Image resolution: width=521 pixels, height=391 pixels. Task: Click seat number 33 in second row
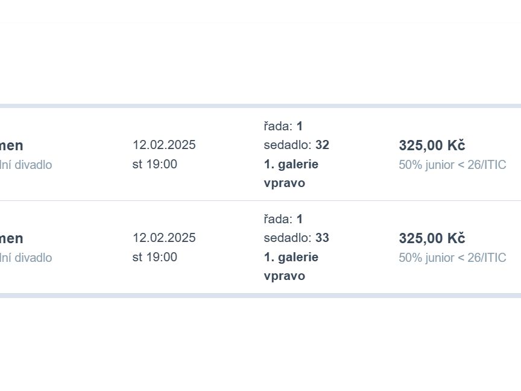(x=322, y=238)
